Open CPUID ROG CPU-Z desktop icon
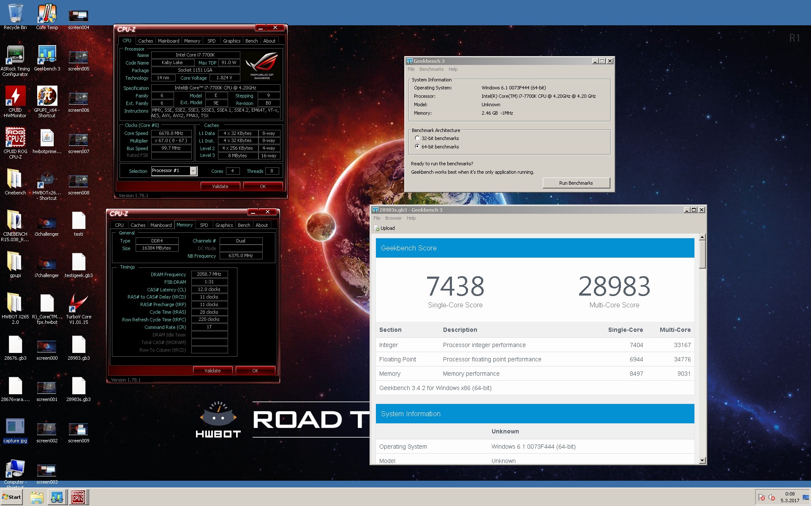 pos(15,143)
